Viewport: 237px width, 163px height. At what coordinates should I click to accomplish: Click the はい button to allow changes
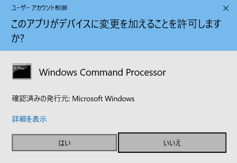pyautogui.click(x=65, y=142)
